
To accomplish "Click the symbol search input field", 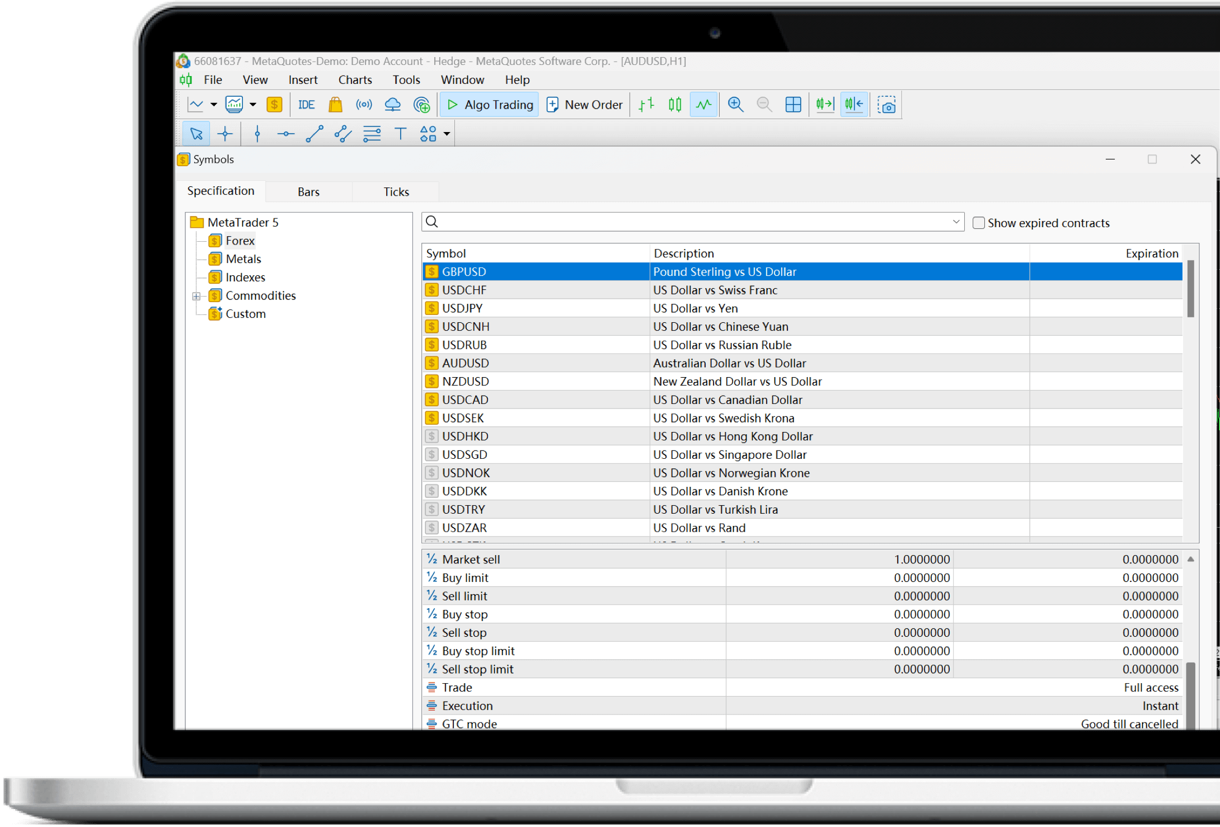I will [688, 222].
